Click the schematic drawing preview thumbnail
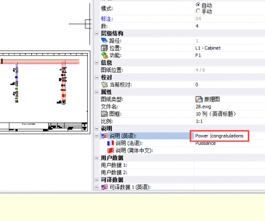The height and width of the screenshot is (221, 265). [x=44, y=93]
